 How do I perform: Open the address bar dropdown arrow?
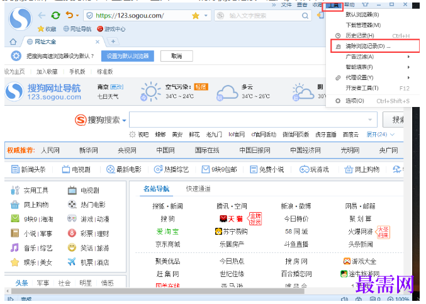pos(206,16)
